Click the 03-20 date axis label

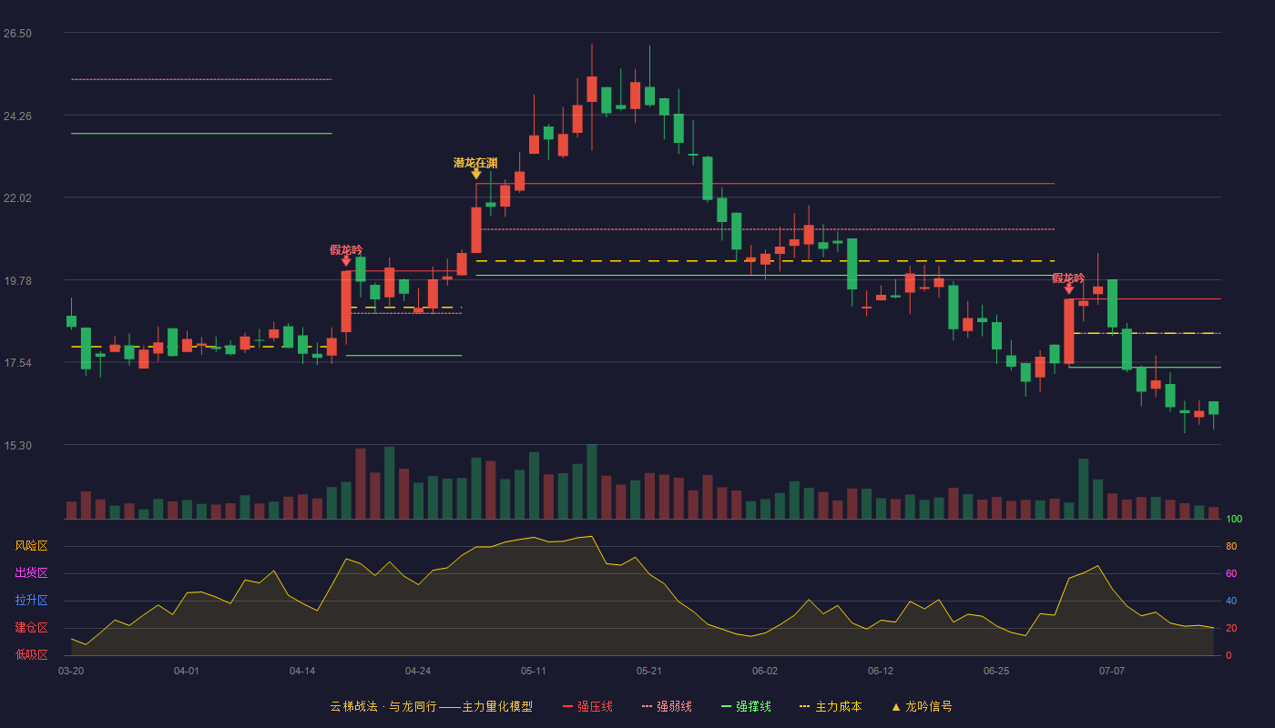(71, 671)
